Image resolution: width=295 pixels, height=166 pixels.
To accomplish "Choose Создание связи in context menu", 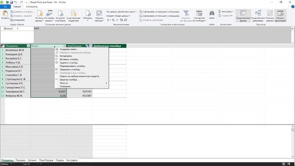I will (x=82, y=49).
